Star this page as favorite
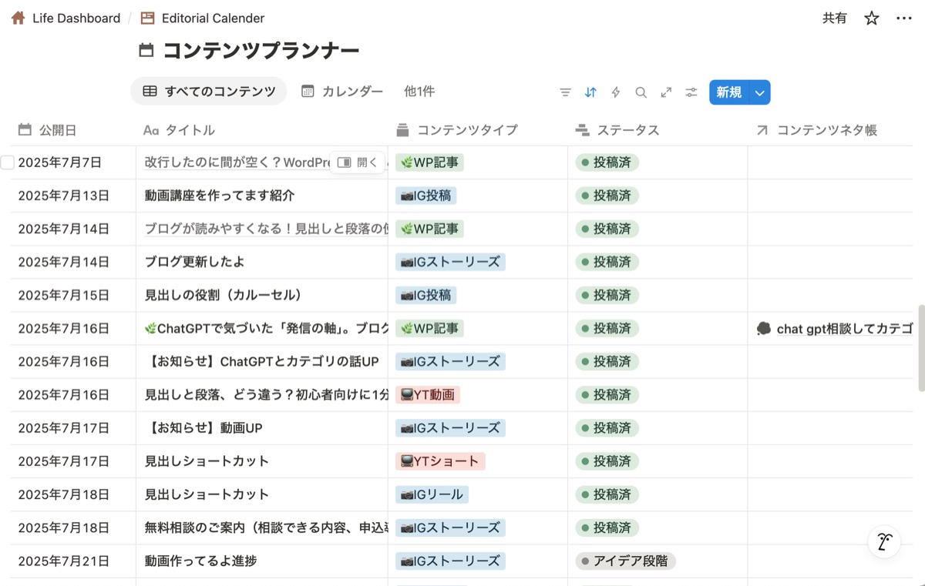This screenshot has width=925, height=586. 871,18
